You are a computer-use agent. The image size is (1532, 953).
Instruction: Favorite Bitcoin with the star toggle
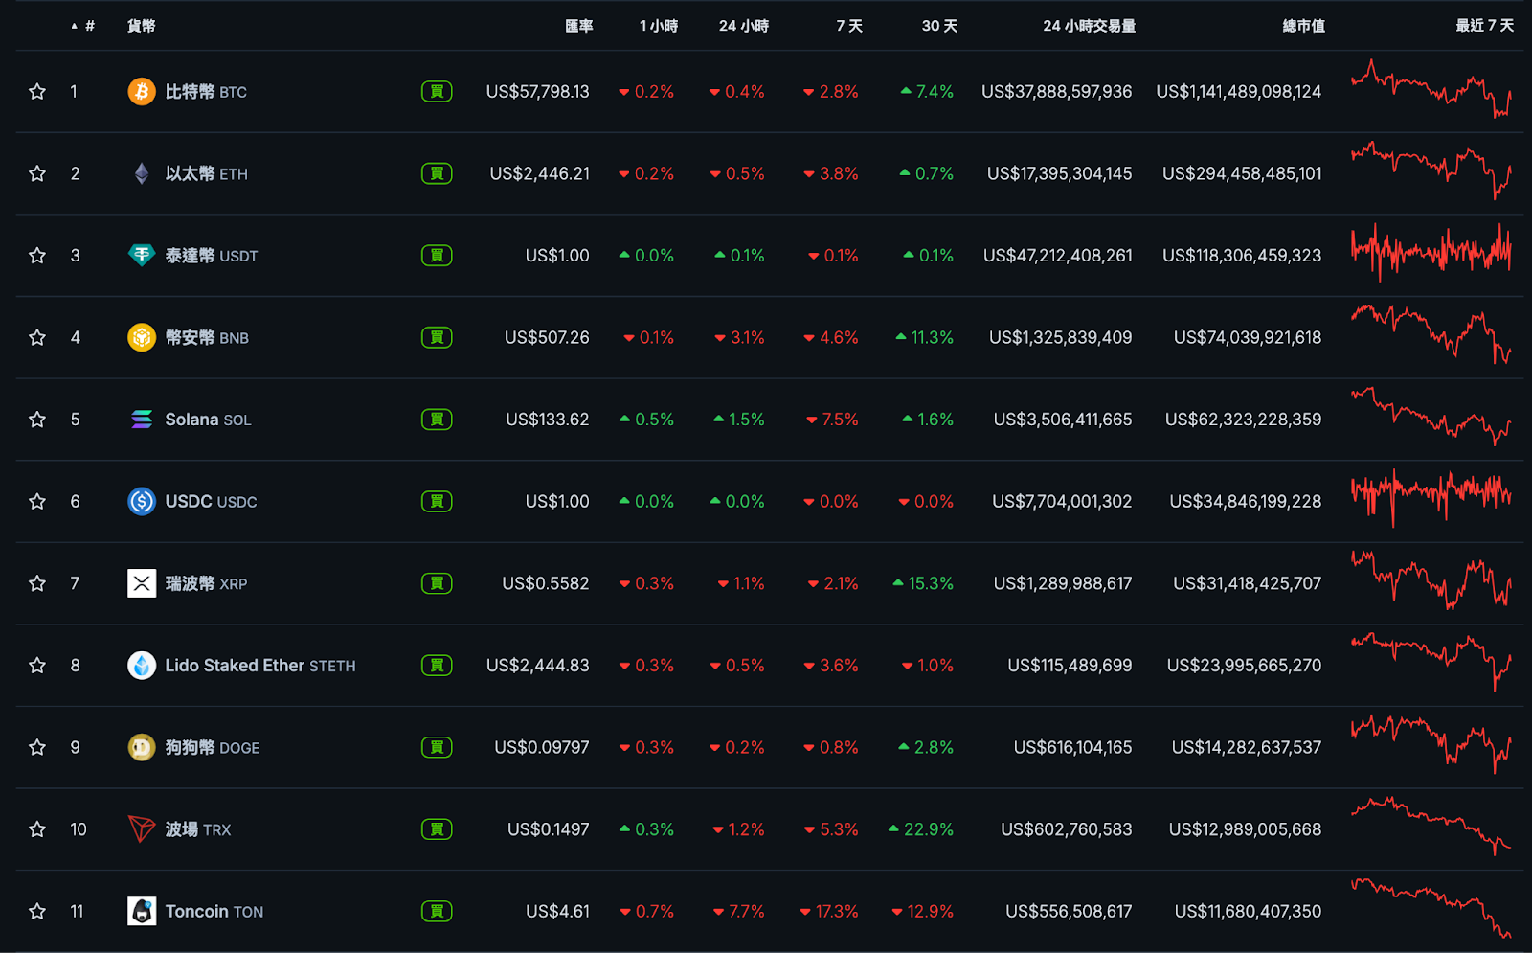point(37,92)
